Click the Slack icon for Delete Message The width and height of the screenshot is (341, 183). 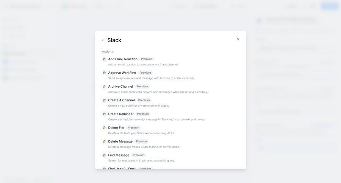[104, 141]
